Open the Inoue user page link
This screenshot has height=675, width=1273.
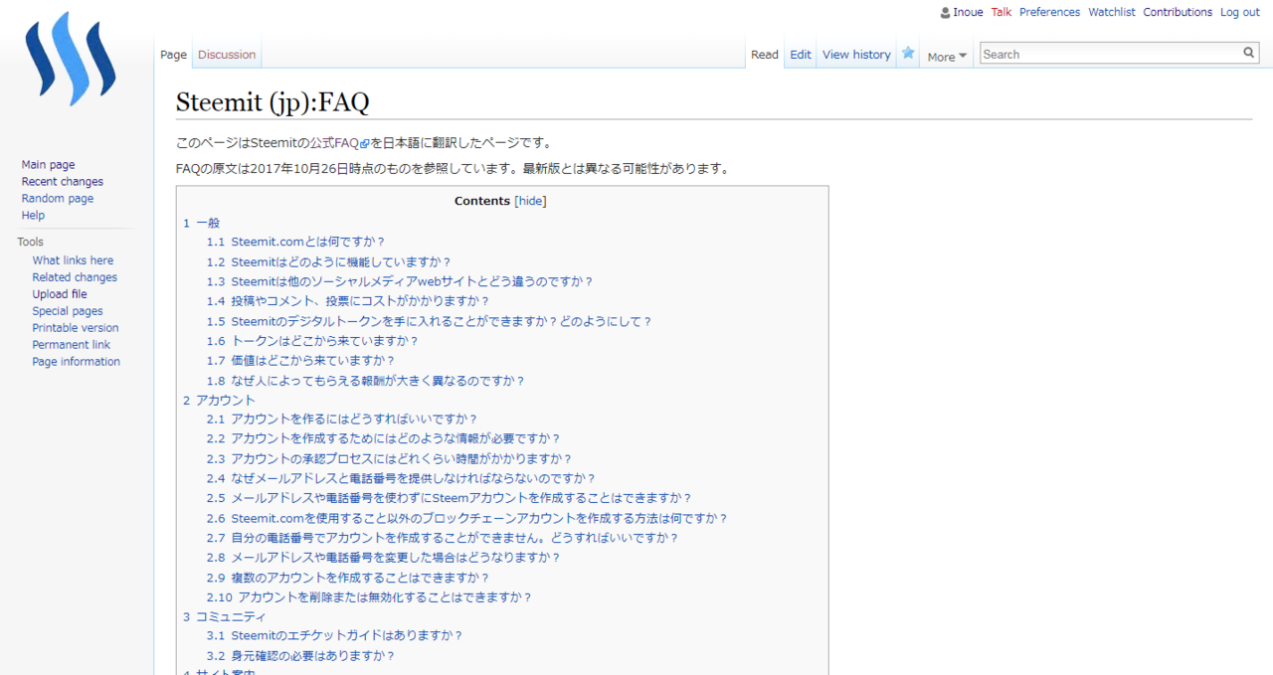click(x=968, y=12)
